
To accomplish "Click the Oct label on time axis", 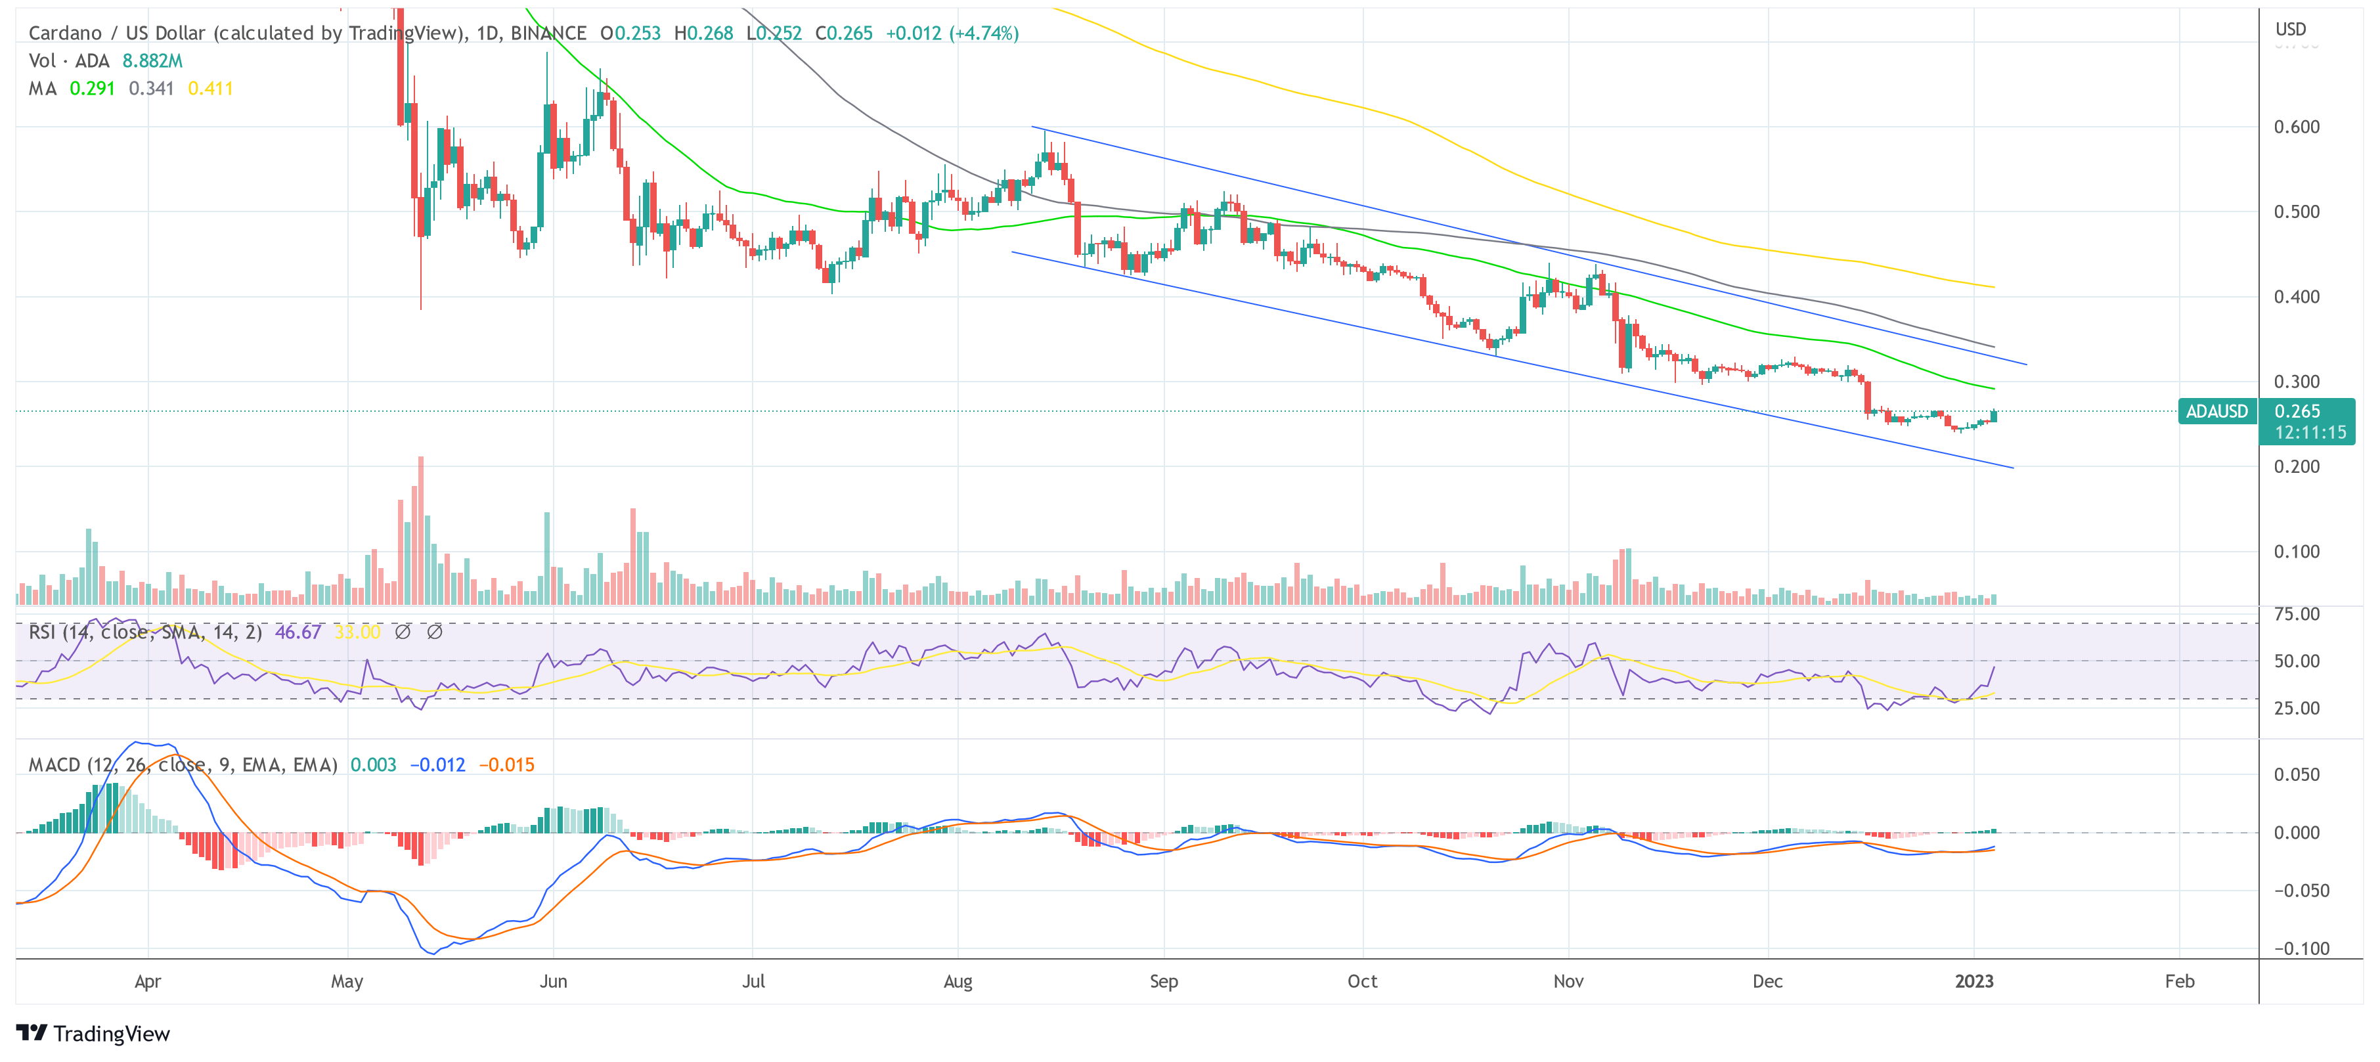I will [1363, 982].
